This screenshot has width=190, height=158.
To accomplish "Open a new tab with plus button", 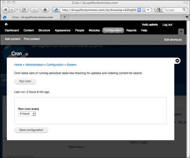I will pyautogui.click(x=65, y=17).
